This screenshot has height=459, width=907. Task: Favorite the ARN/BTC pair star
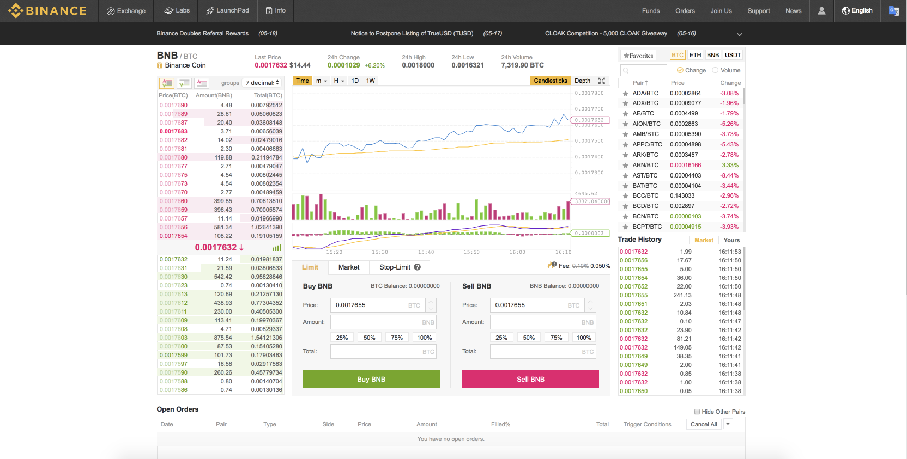(625, 166)
